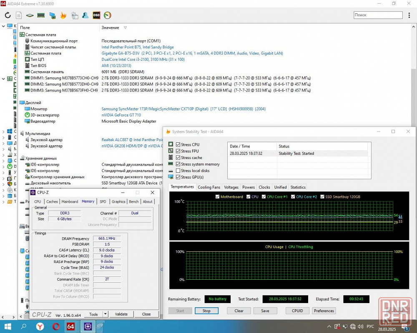
Task: Open the three-dot menu in AIDA64
Action: (409, 15)
